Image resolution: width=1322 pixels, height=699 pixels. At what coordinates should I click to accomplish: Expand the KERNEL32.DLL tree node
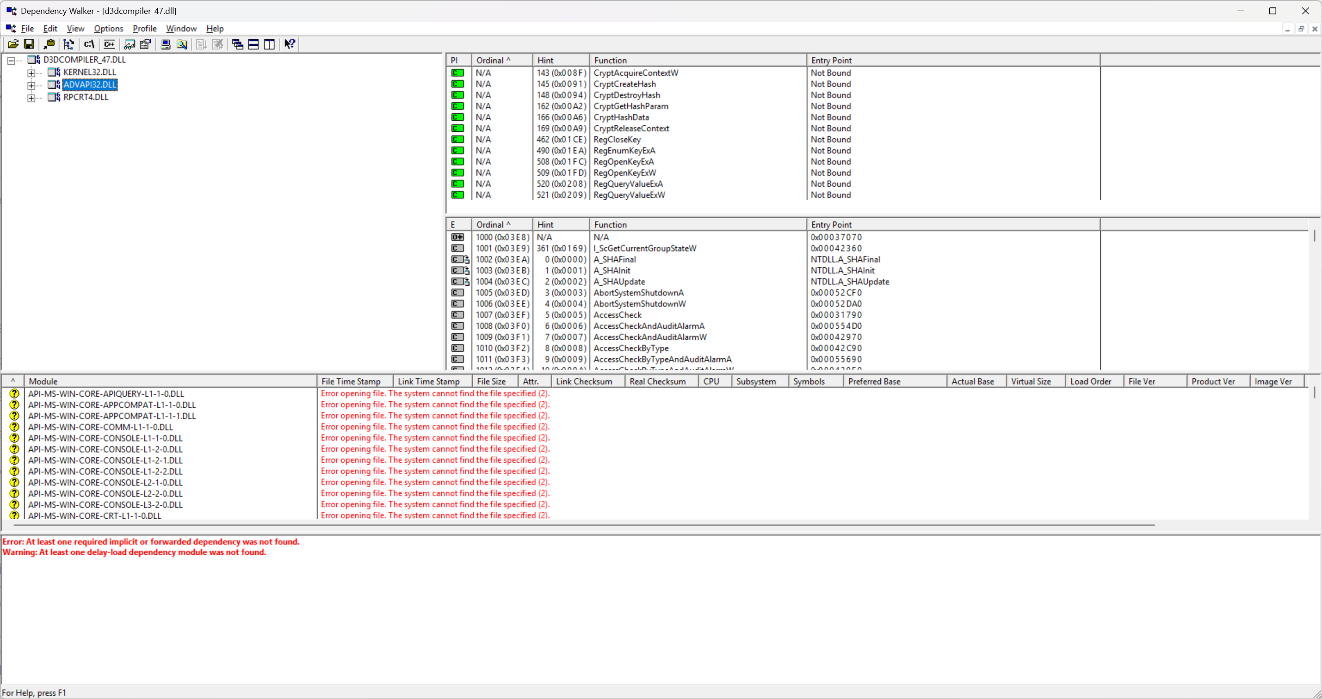coord(32,72)
